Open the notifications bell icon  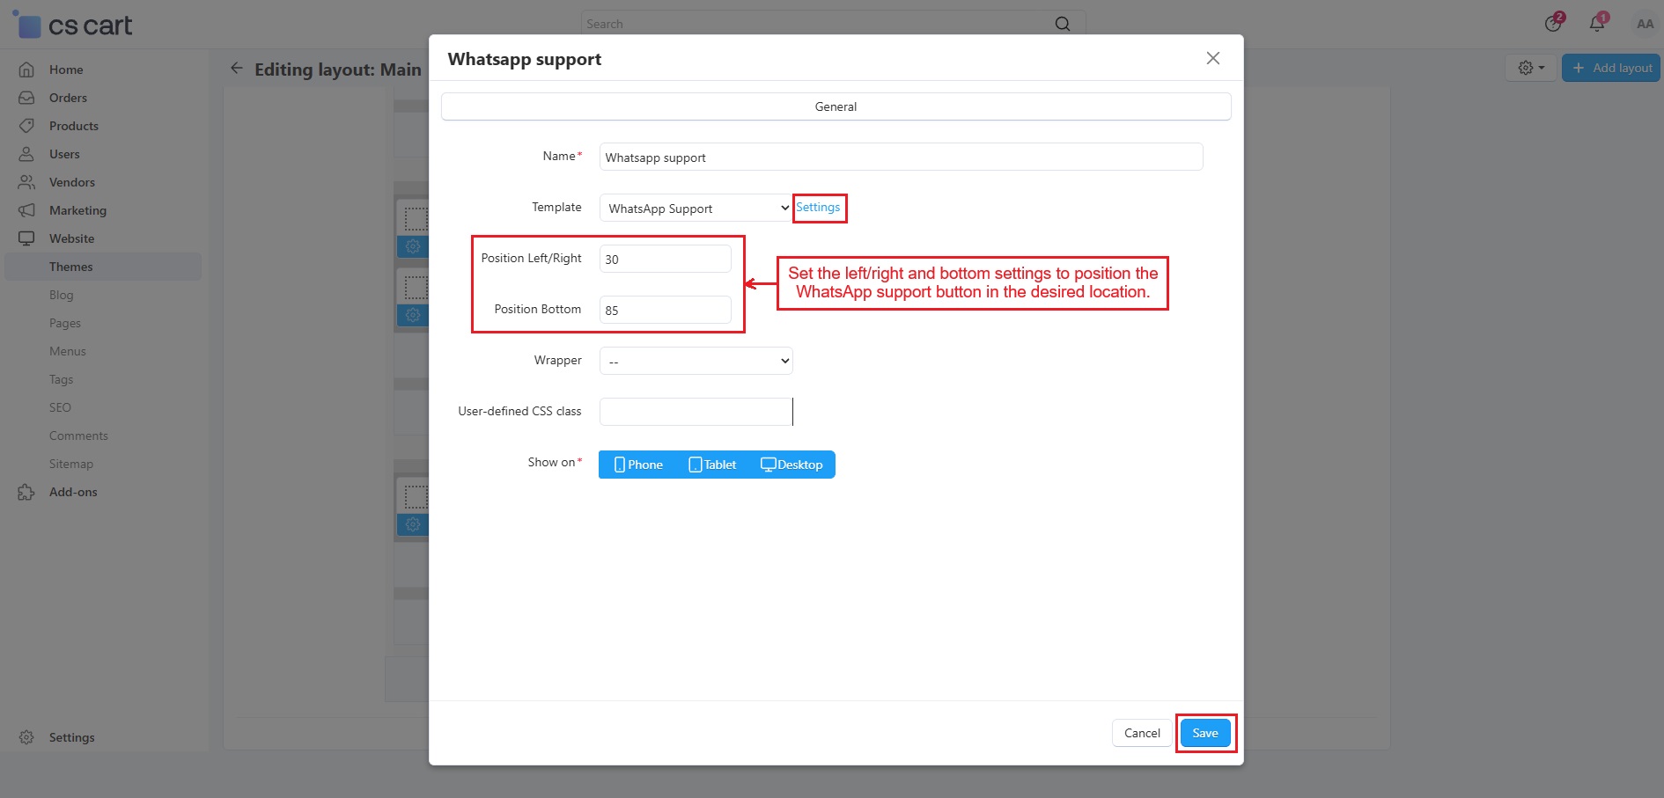coord(1597,24)
